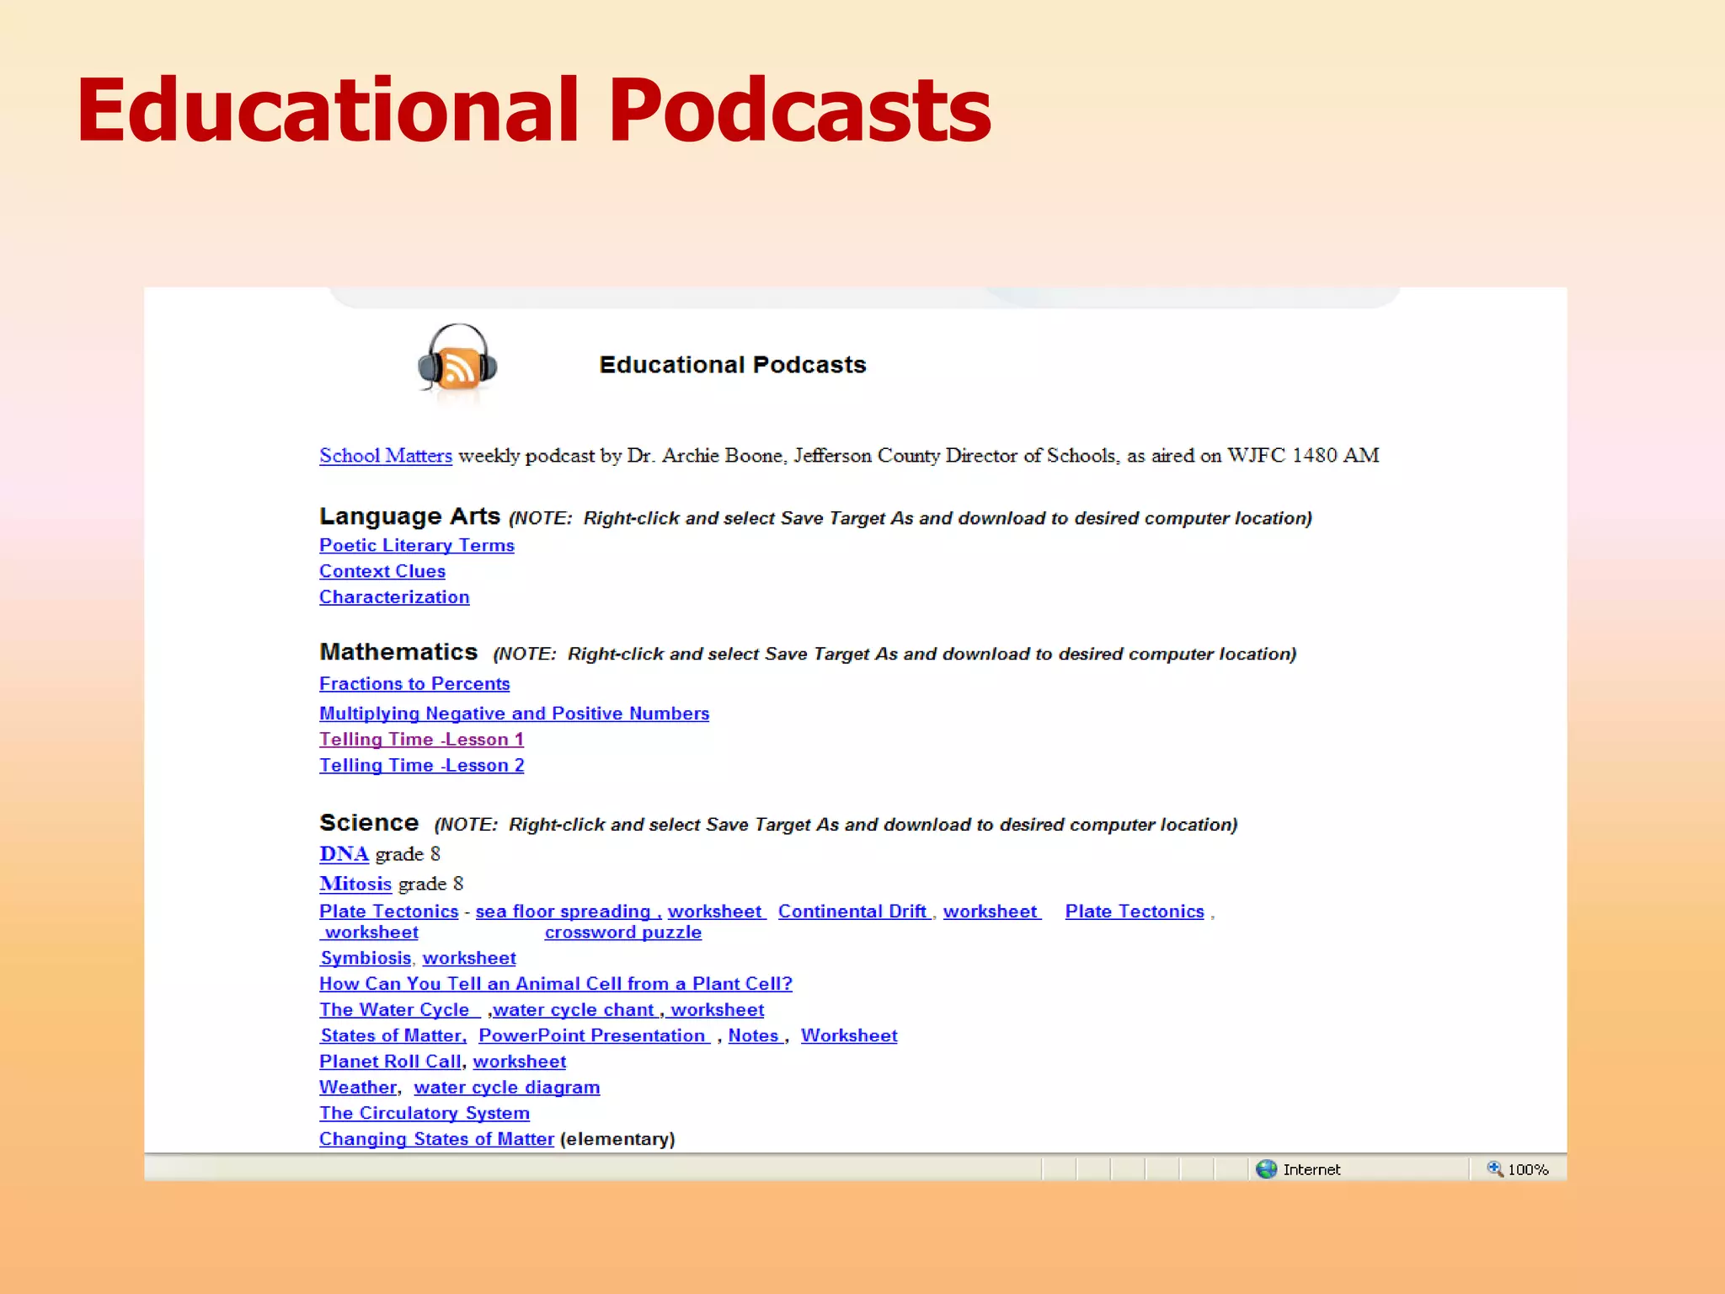The width and height of the screenshot is (1725, 1294).
Task: Open the School Matters podcast link
Action: (x=386, y=456)
